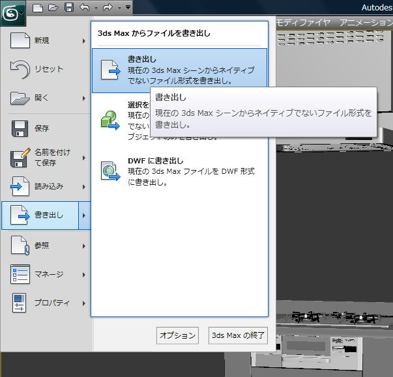
Task: Expand the 名前を付けて保存 submenu arrow
Action: click(84, 158)
